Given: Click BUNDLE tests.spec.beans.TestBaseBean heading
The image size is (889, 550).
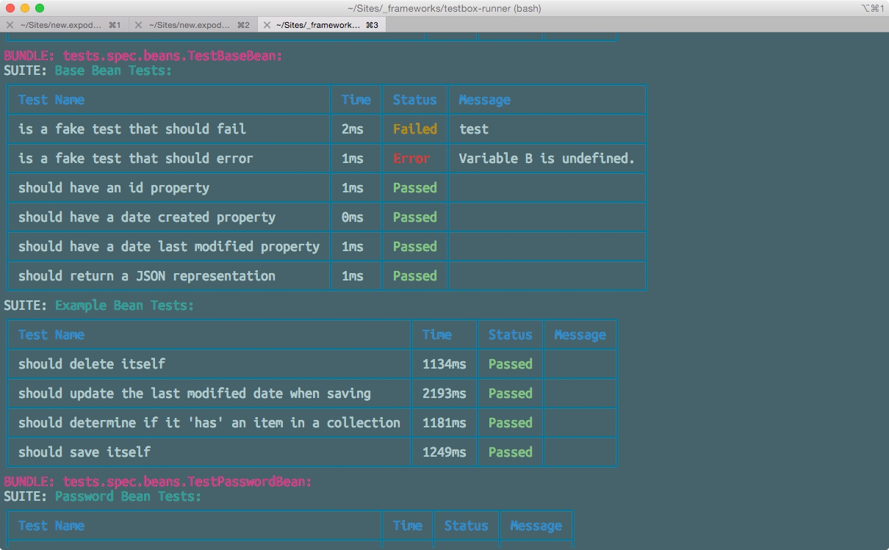Looking at the screenshot, I should (143, 56).
